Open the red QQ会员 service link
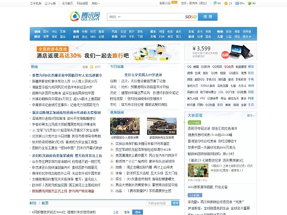287x215 pixels. tap(229, 67)
